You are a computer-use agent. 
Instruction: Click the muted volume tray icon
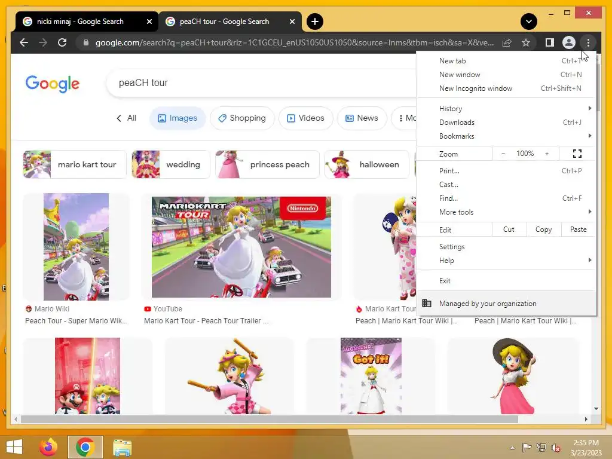point(555,448)
